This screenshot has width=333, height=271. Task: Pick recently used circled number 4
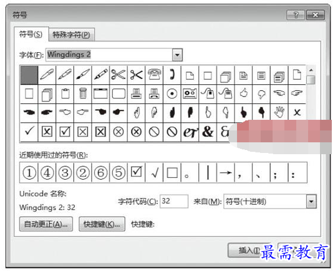point(47,173)
